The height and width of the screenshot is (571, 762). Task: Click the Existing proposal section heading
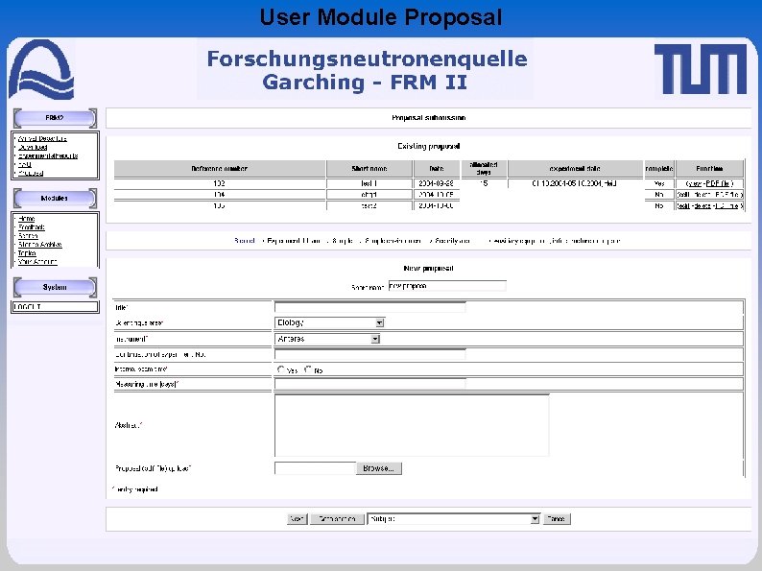click(429, 146)
